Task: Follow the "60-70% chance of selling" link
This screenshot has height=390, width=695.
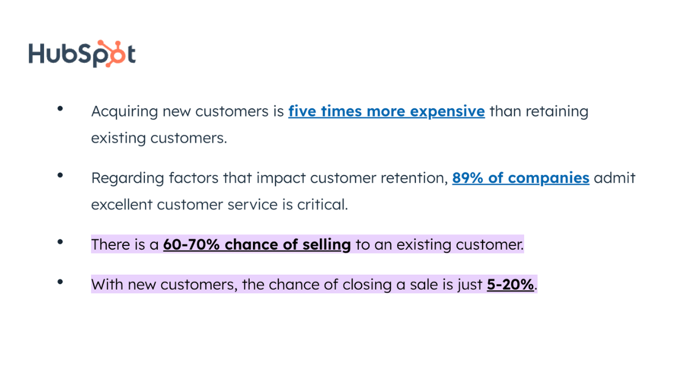Action: 257,244
